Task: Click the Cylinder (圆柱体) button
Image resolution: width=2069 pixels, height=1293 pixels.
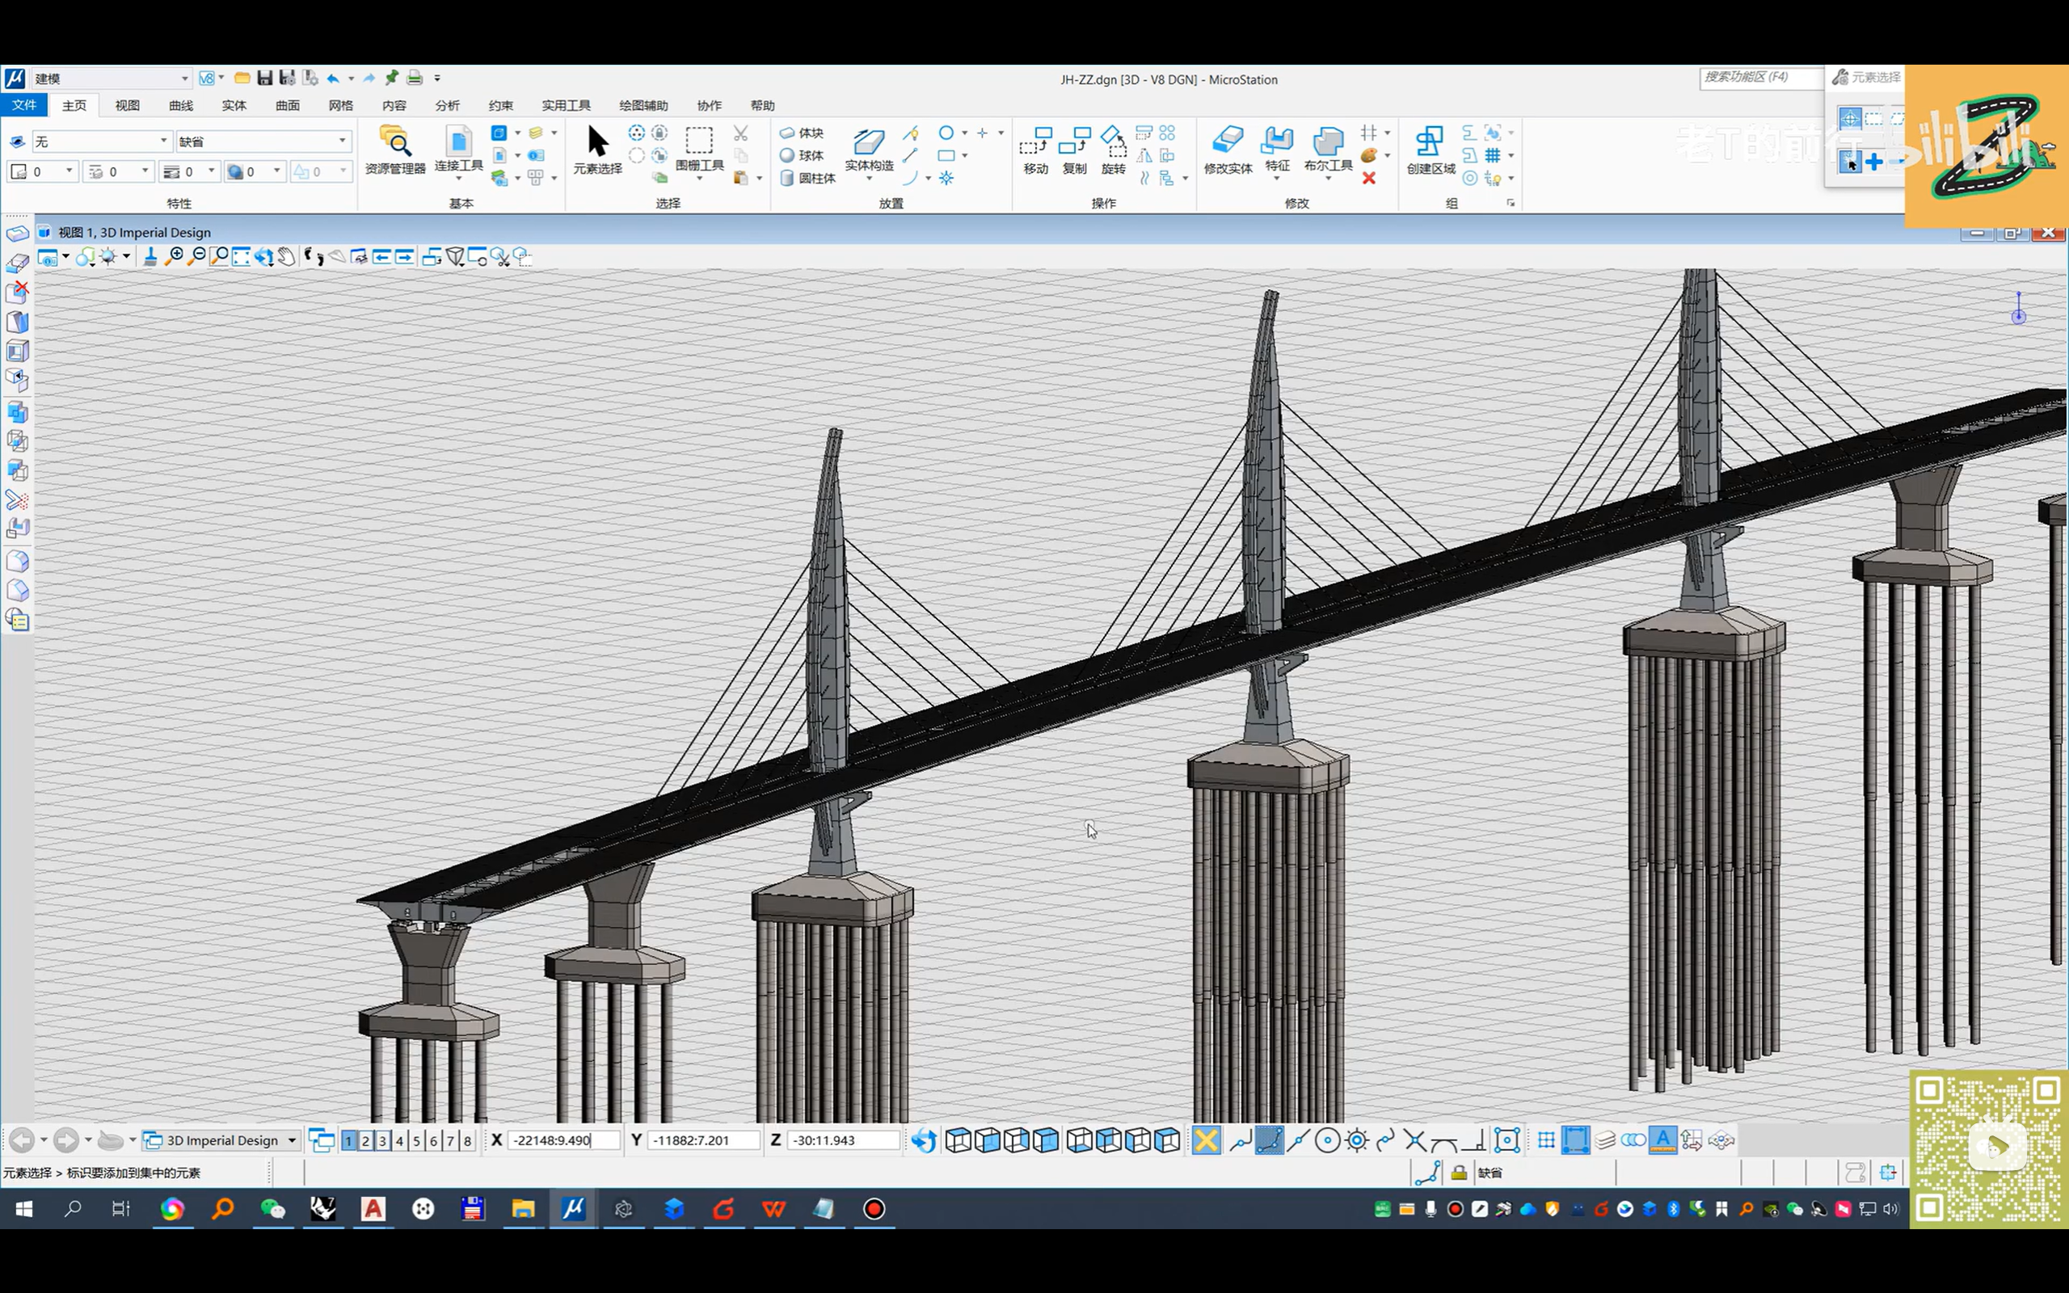Action: pos(808,178)
